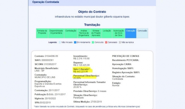Click 'Esporte e Grandes Eventos Esportivos' text
This screenshot has width=185, height=109.
[x=48, y=85]
